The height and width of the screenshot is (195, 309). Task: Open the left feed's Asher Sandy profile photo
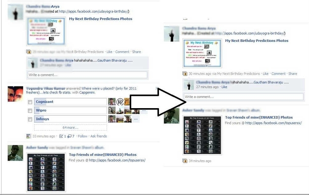[15, 153]
